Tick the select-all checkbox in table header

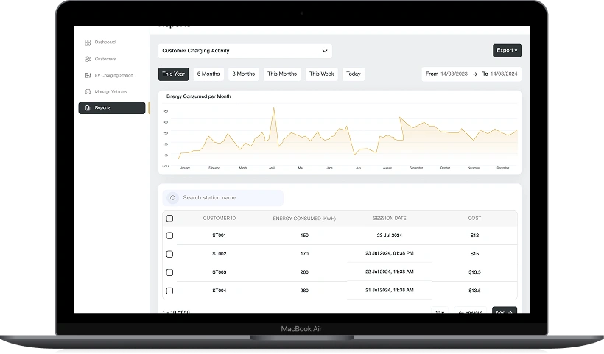[x=169, y=219]
